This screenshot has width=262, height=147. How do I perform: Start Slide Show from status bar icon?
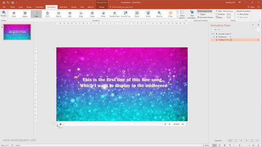tap(230, 145)
